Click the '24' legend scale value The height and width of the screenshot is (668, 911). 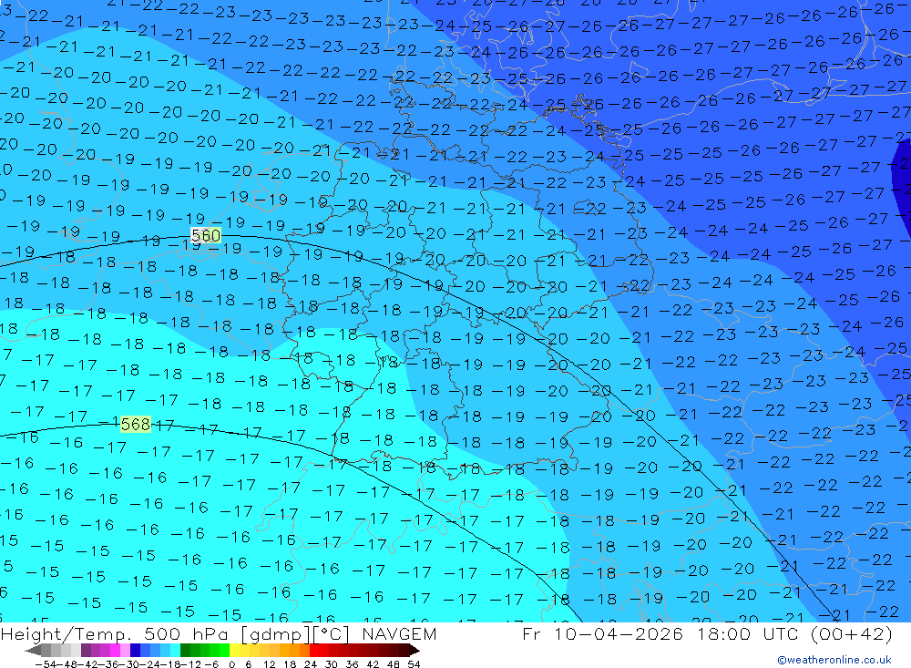tap(311, 664)
